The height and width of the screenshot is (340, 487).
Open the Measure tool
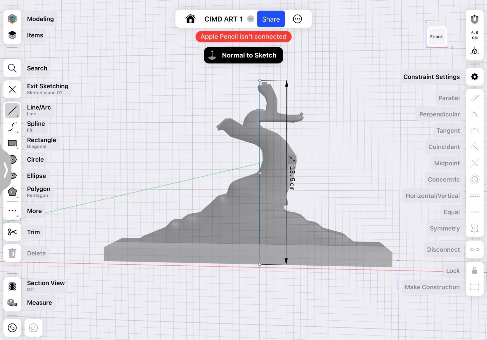[12, 303]
